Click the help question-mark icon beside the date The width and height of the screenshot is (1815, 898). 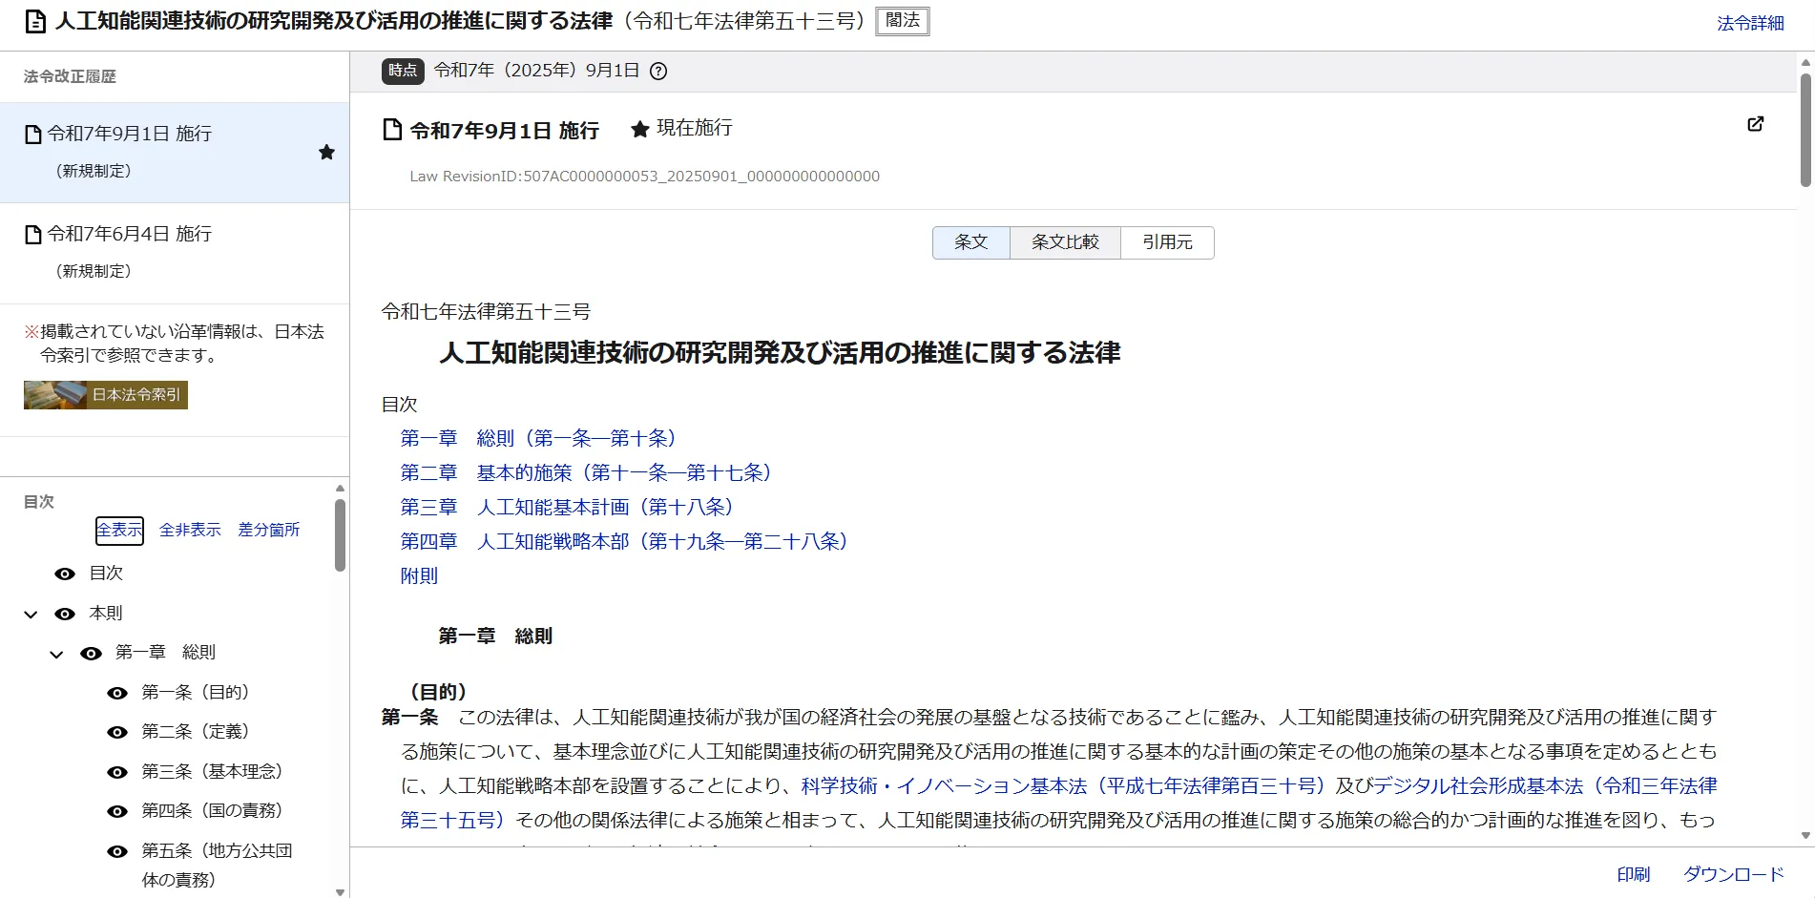[x=658, y=71]
